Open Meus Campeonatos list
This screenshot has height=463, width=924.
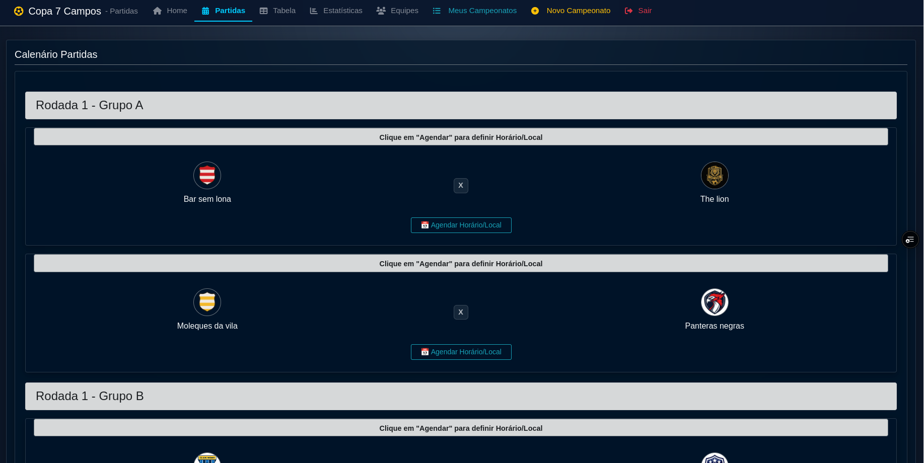(475, 11)
